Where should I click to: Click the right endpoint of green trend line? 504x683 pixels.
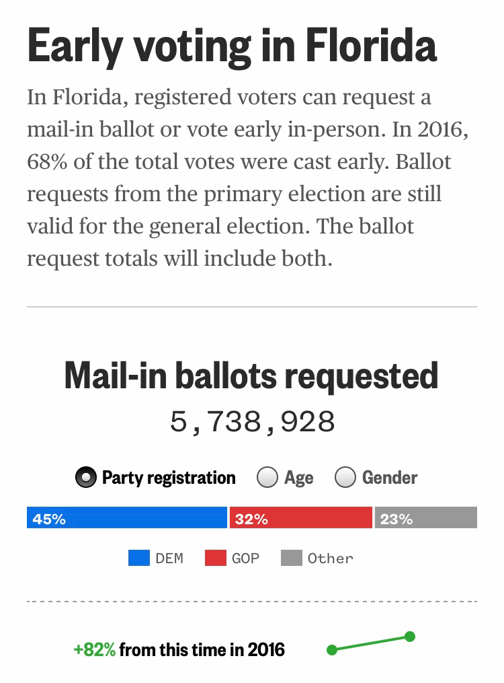tap(410, 637)
